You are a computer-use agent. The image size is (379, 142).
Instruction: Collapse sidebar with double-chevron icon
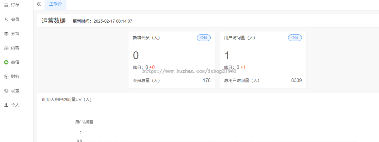[39, 4]
